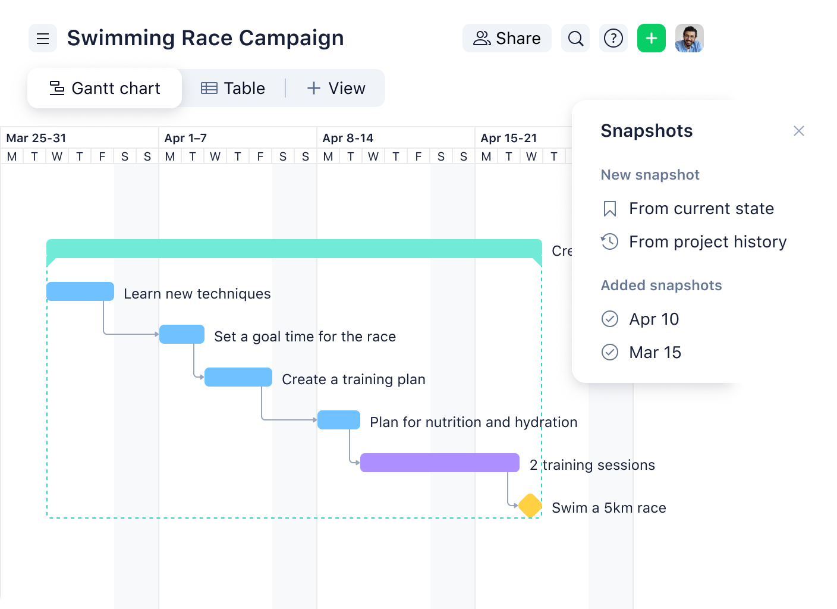Select the Learn new techniques task bar
The height and width of the screenshot is (609, 837).
coord(80,291)
